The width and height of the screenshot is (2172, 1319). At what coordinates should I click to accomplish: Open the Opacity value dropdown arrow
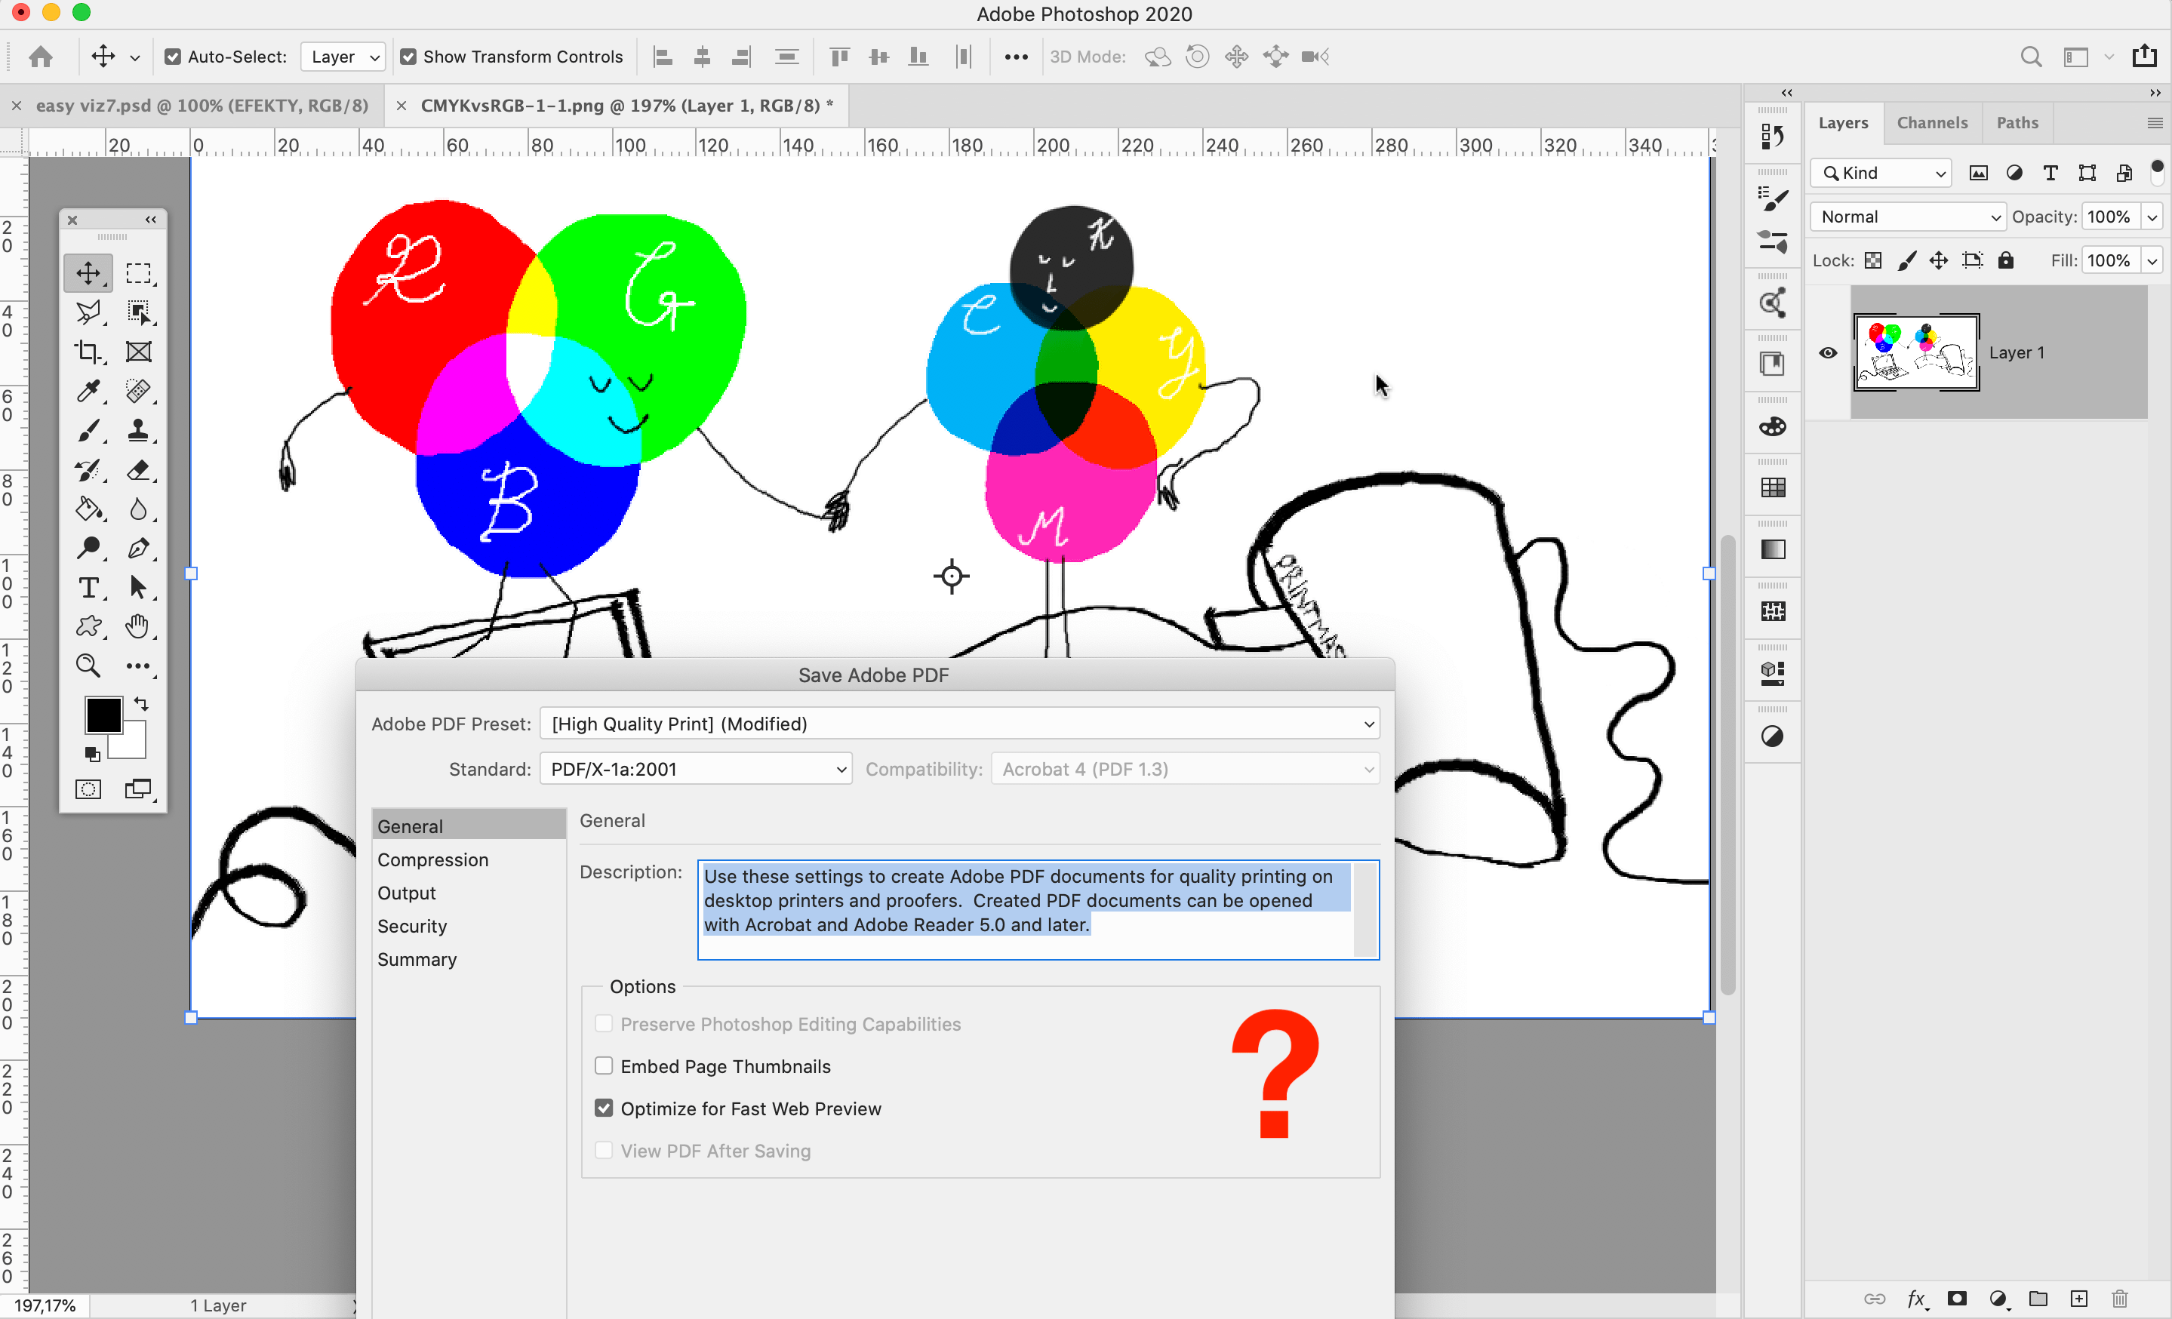(2152, 217)
